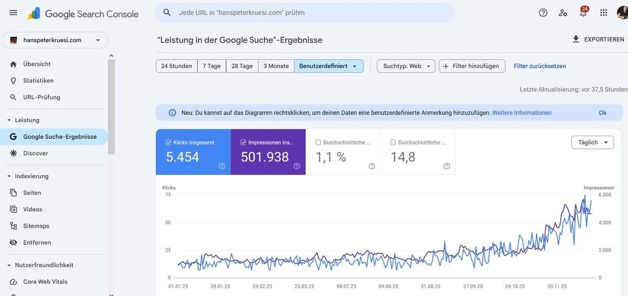This screenshot has height=296, width=628.
Task: Click the Google G icon for Suche-Ergebnisse
Action: pos(13,137)
